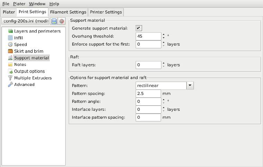Click the Pattern spacing input field
The image size is (263, 167).
pos(148,94)
